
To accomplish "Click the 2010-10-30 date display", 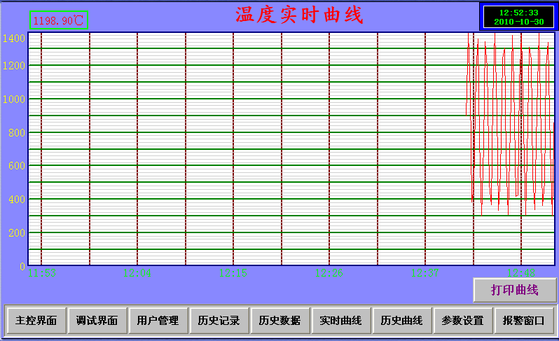I will [518, 22].
